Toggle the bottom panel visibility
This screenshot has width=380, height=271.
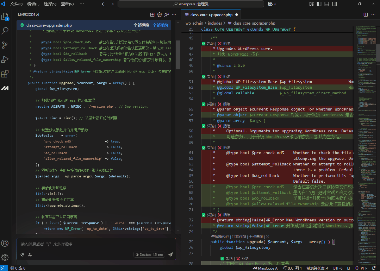pos(327,4)
